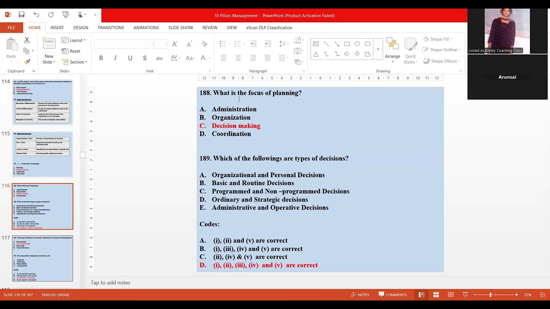
Task: Select slide 117 thumbnail
Action: [x=43, y=258]
